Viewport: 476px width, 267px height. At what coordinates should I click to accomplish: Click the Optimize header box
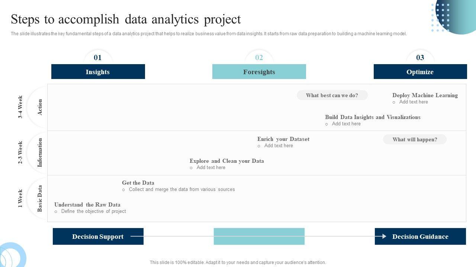(420, 72)
